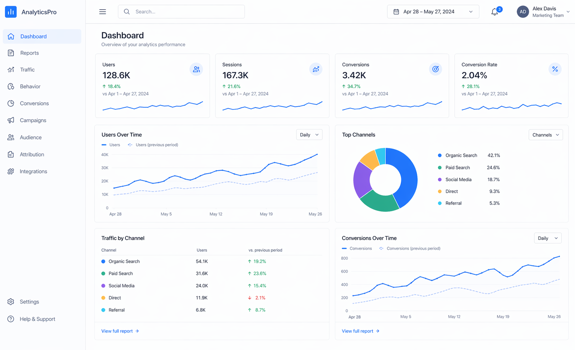Toggle the Users legend in Users Over Time
This screenshot has width=575, height=350.
[111, 145]
